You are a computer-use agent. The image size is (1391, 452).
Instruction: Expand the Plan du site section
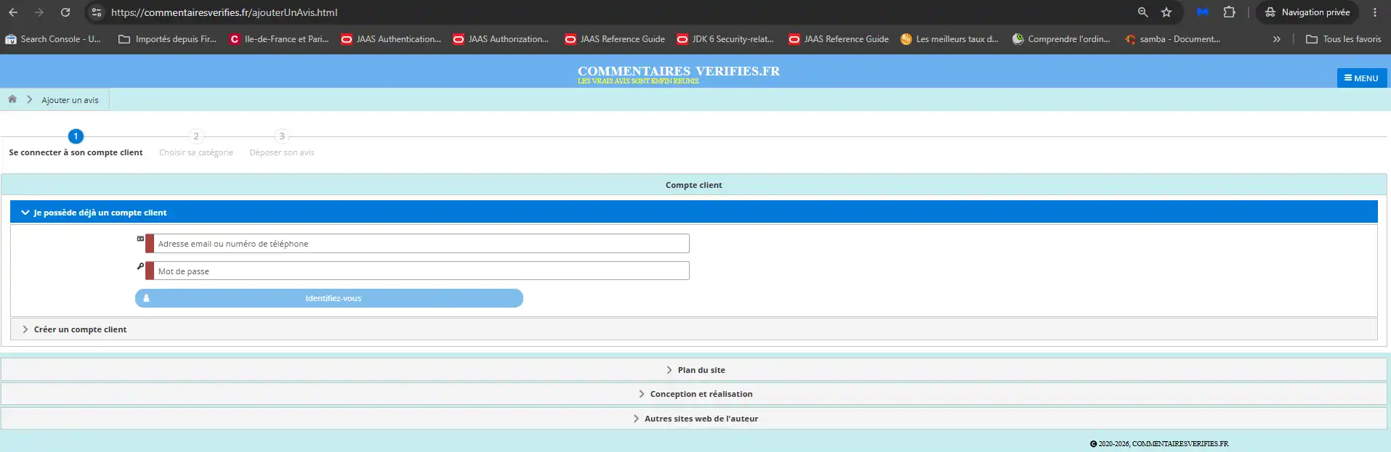693,369
